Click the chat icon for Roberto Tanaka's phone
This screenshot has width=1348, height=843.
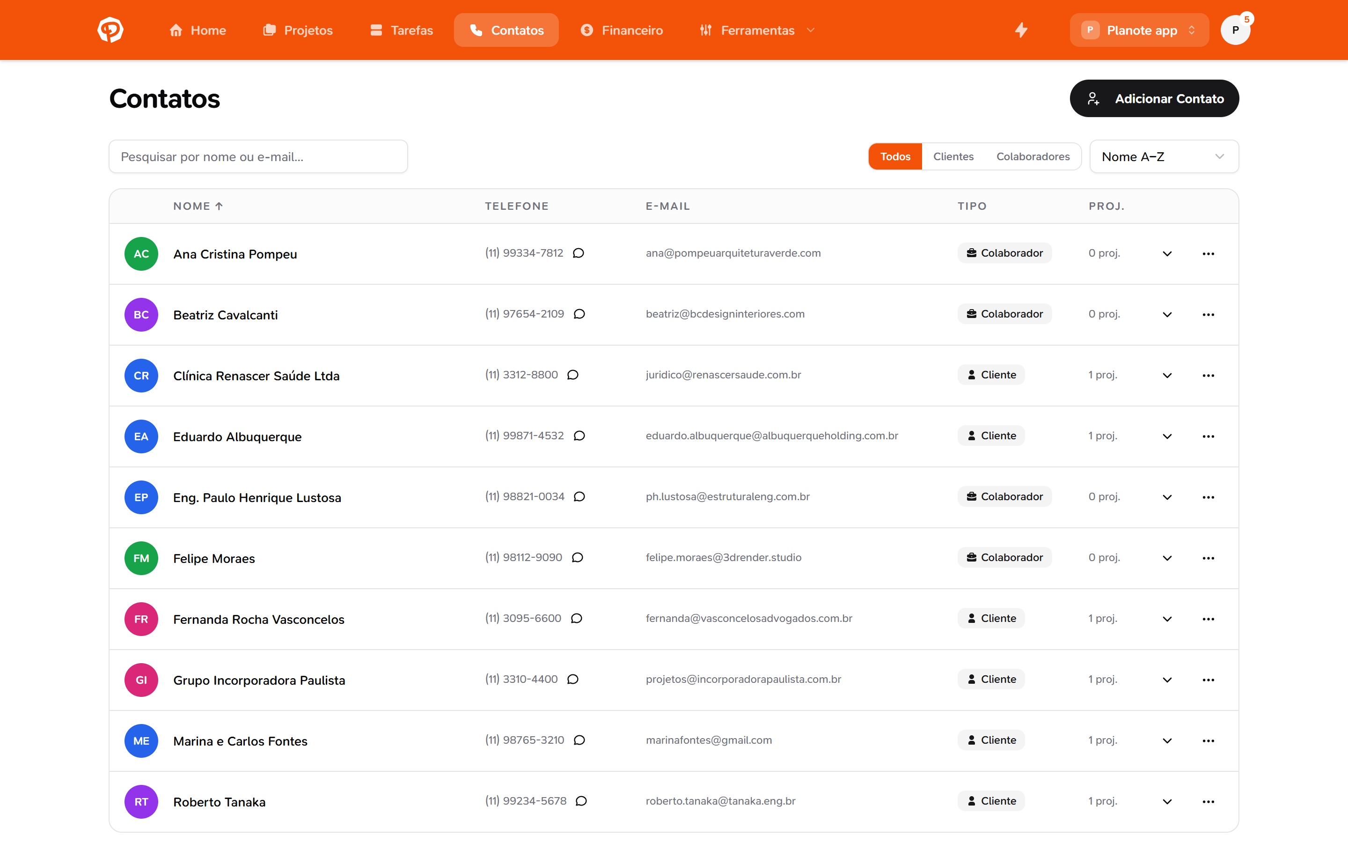click(581, 801)
